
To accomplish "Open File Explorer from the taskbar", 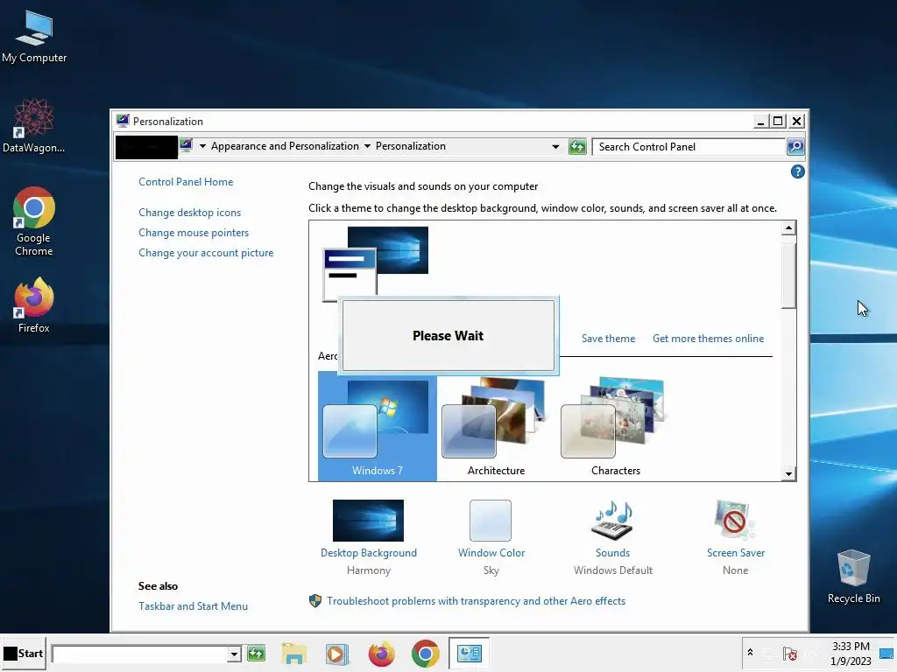I will pyautogui.click(x=294, y=654).
